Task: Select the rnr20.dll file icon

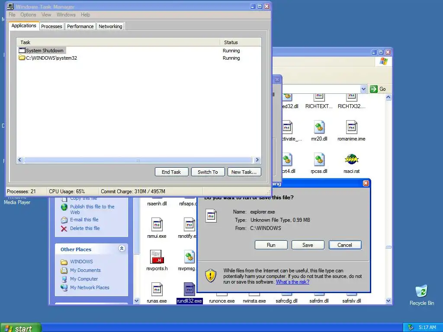Action: pos(319,128)
